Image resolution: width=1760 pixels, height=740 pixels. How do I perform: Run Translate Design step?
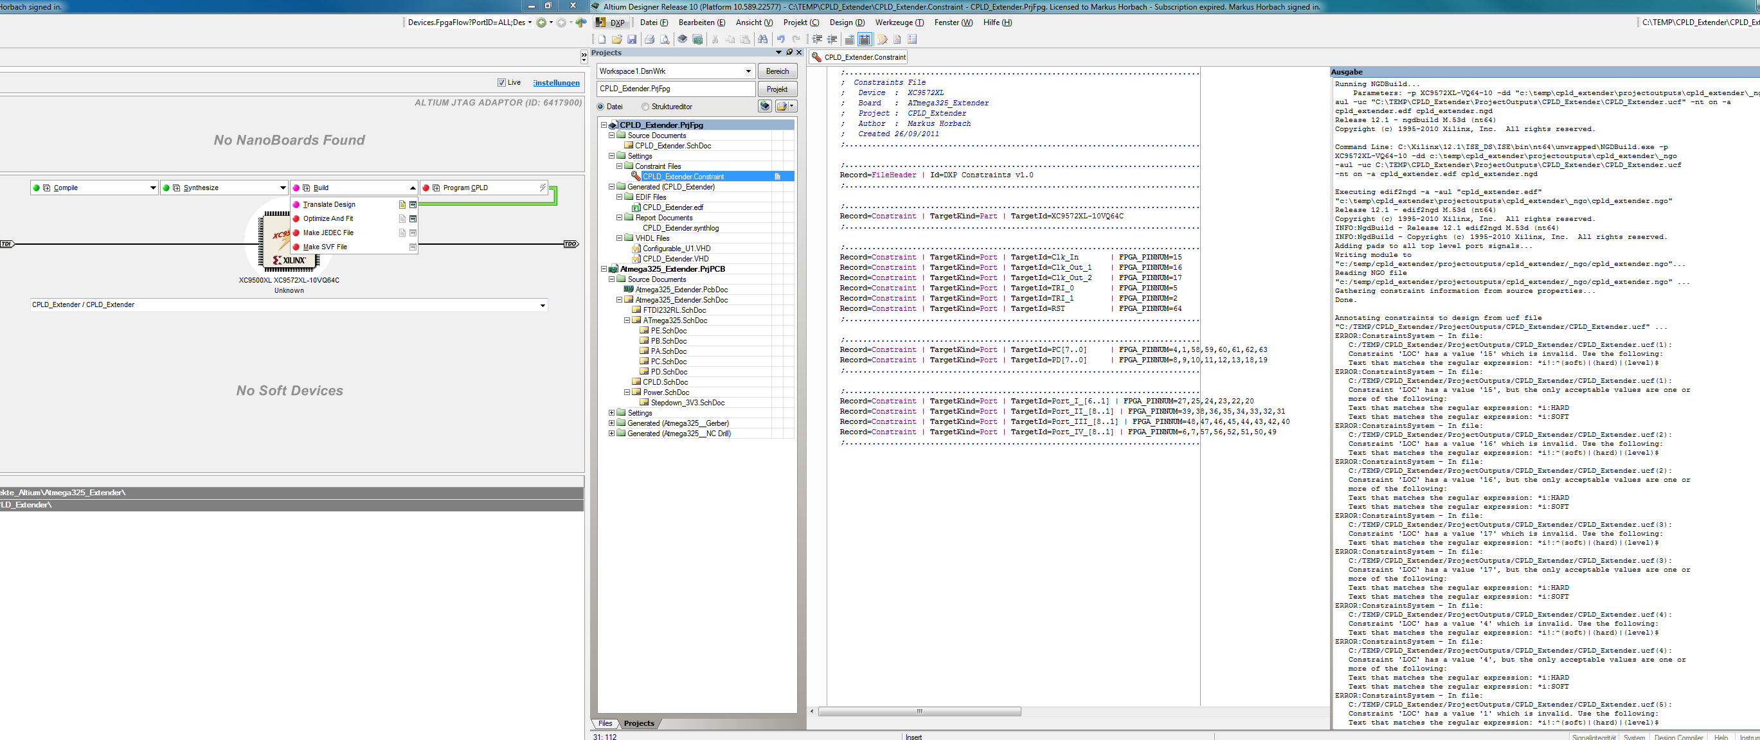click(x=328, y=204)
